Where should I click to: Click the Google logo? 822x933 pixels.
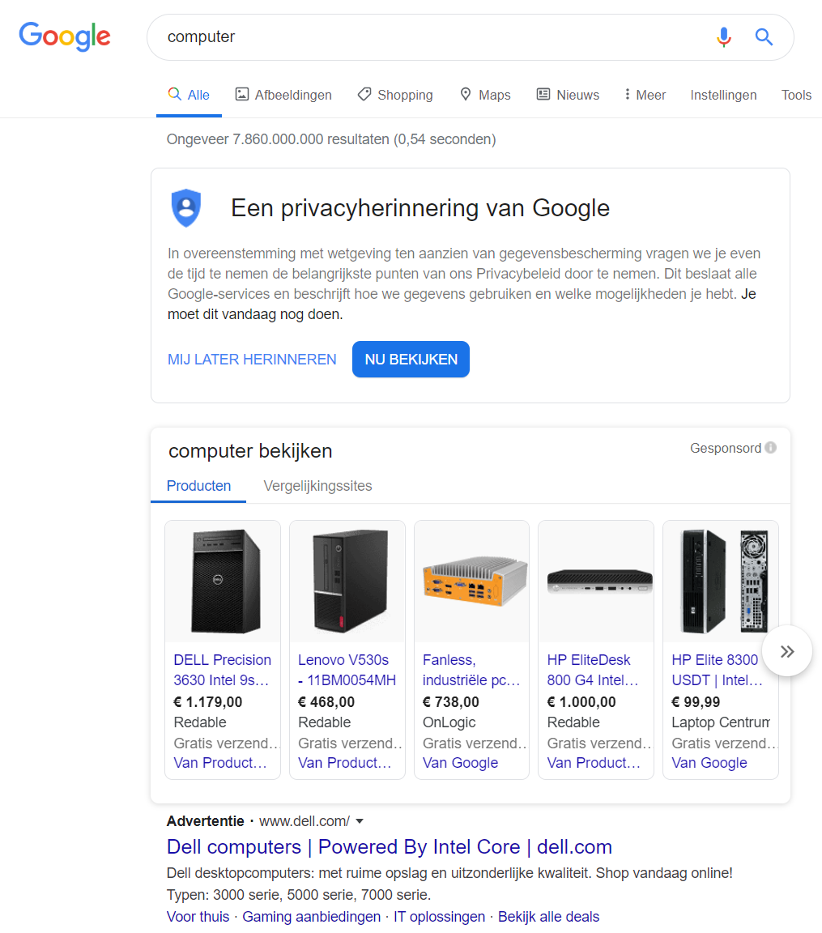tap(65, 36)
